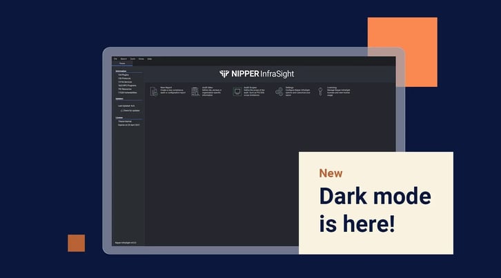Click the Information section heading

(121, 71)
